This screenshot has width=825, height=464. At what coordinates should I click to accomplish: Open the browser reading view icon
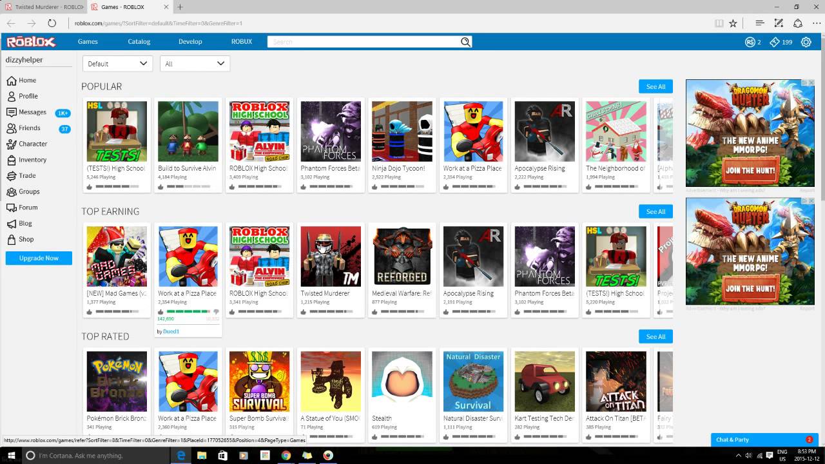click(719, 23)
